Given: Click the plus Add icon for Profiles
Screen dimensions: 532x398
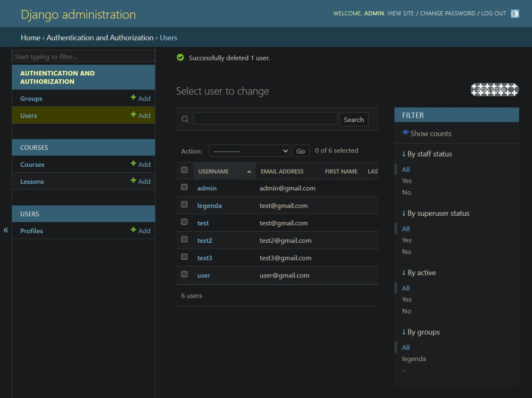Looking at the screenshot, I should pyautogui.click(x=134, y=230).
